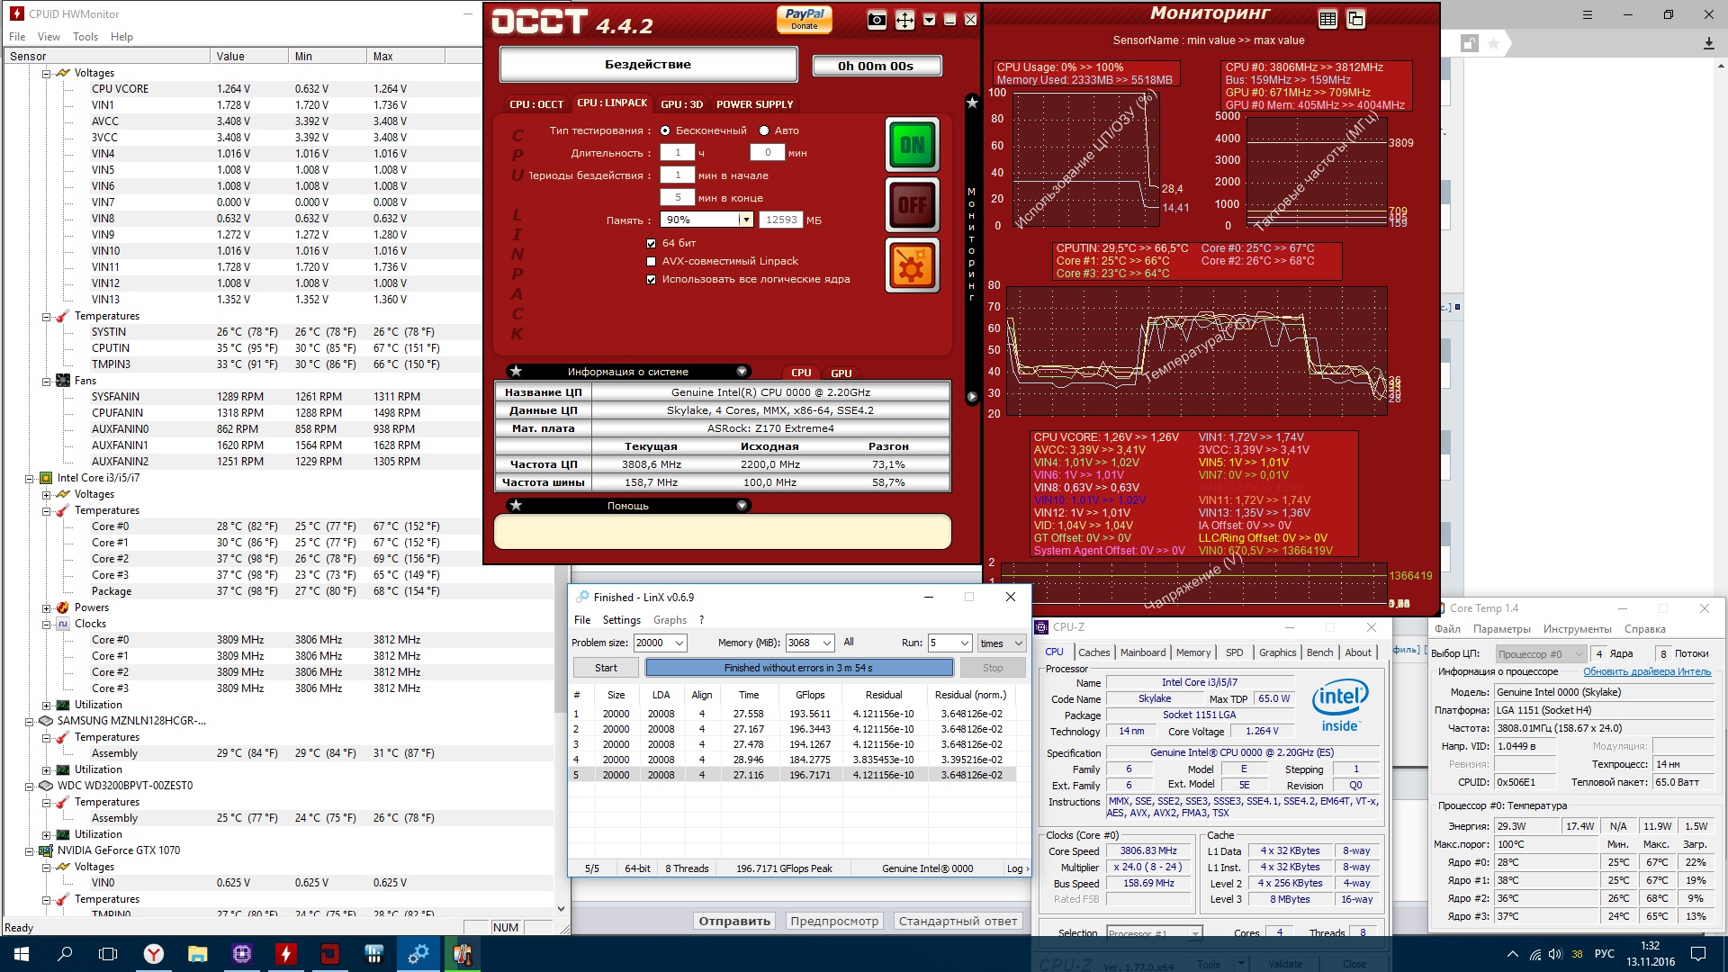Click Обновить драйвера Интель link
The height and width of the screenshot is (972, 1728).
[1646, 671]
